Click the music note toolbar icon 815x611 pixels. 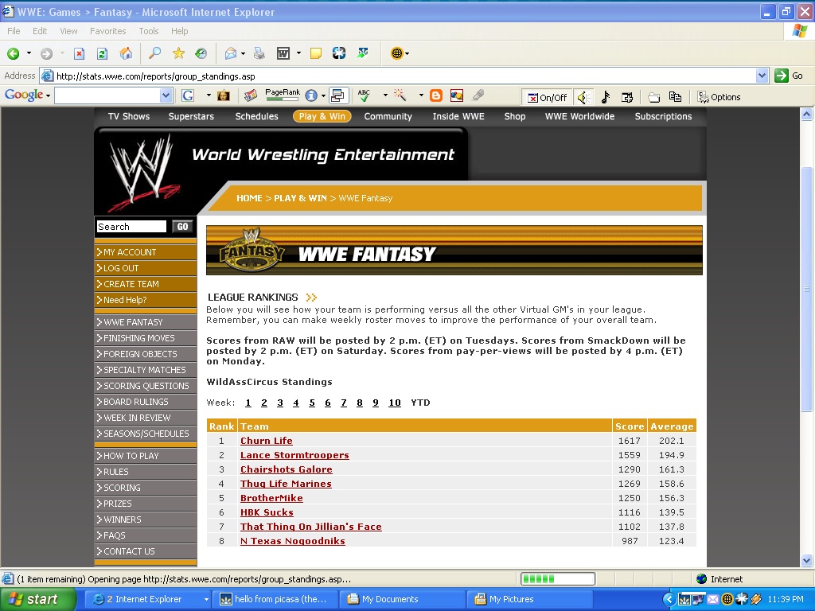(605, 97)
